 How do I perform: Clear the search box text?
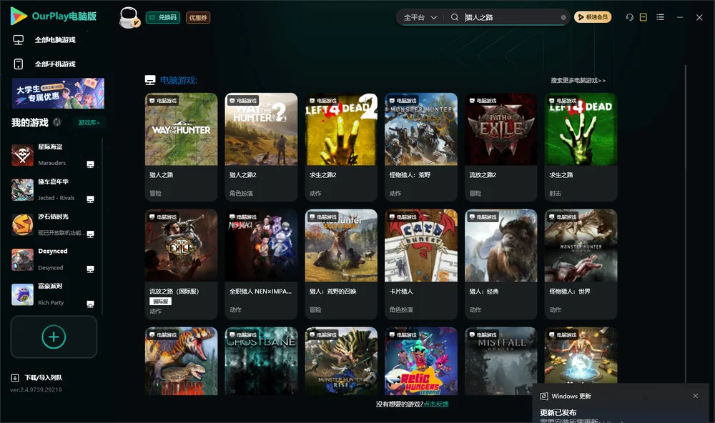563,17
